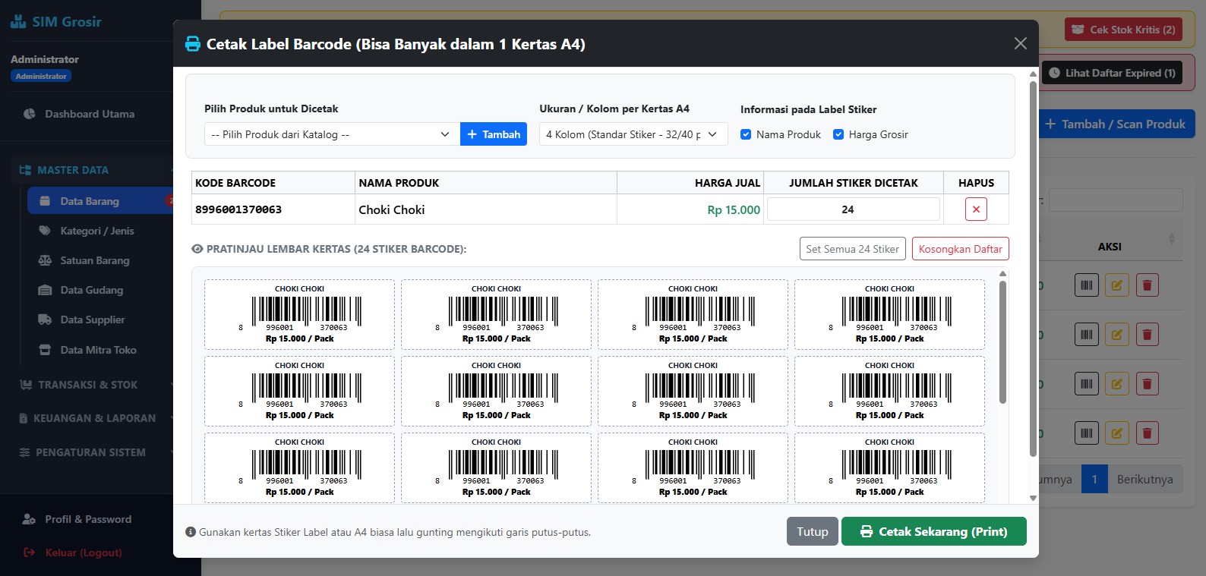Click the red X delete icon for Choki Choki
The image size is (1206, 576).
(x=976, y=209)
